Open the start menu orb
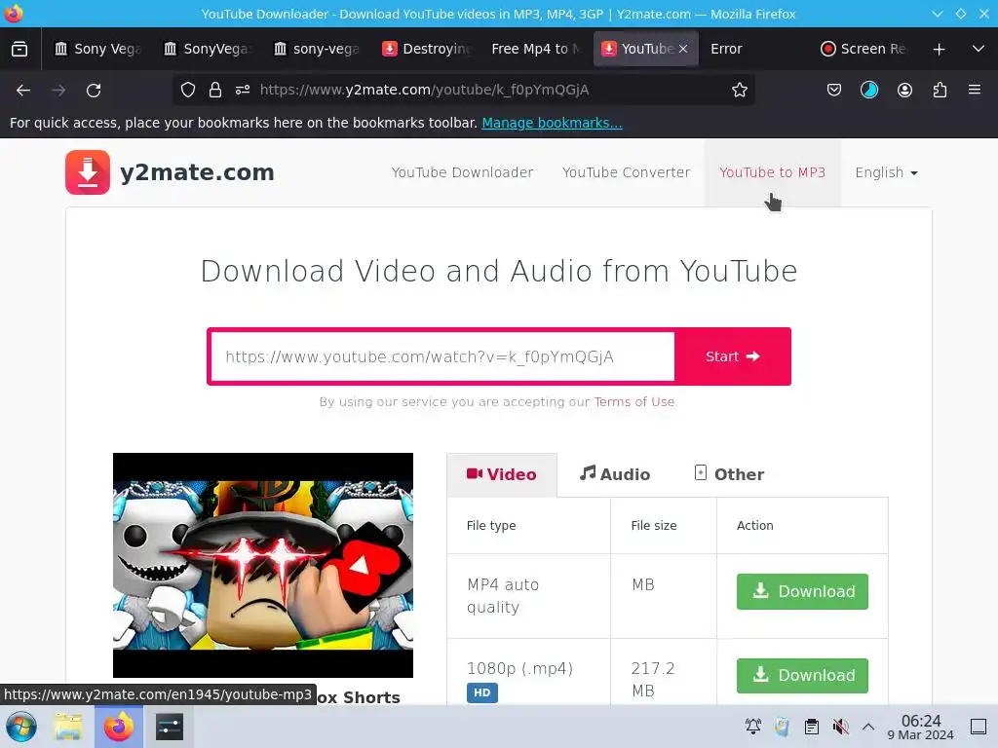 click(x=21, y=727)
